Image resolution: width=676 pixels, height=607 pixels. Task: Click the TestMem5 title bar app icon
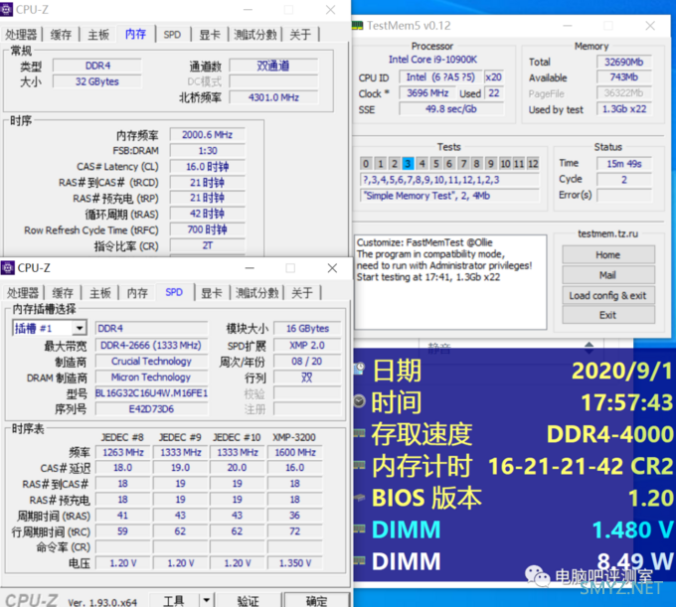[358, 26]
